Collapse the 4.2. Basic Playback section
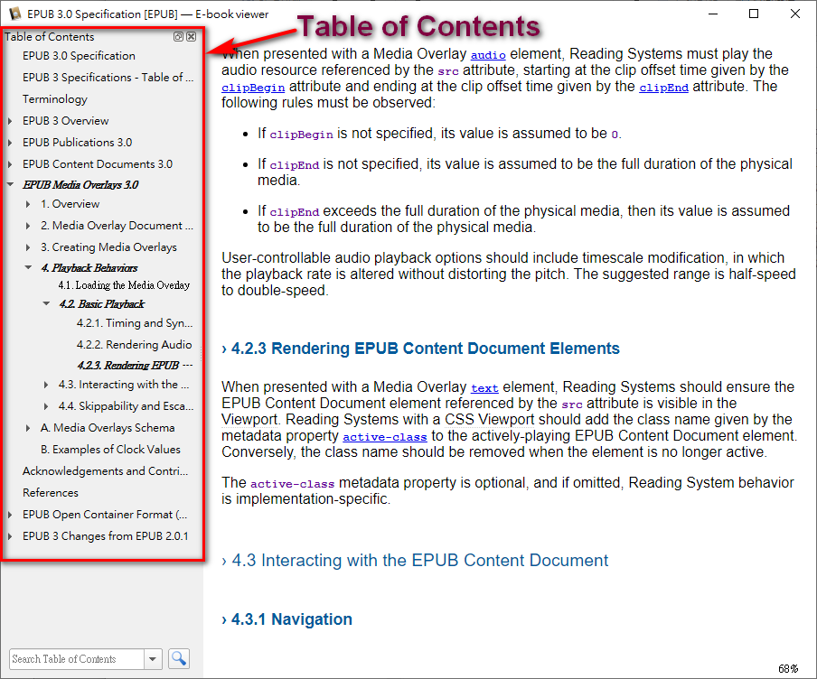Screen dimensions: 817x679 click(x=46, y=303)
